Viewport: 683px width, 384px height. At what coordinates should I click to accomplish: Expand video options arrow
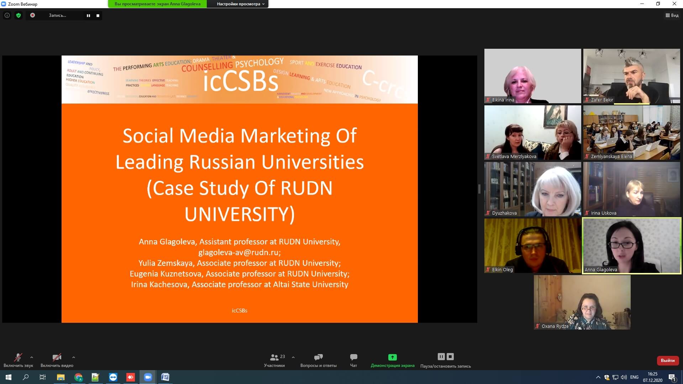74,357
